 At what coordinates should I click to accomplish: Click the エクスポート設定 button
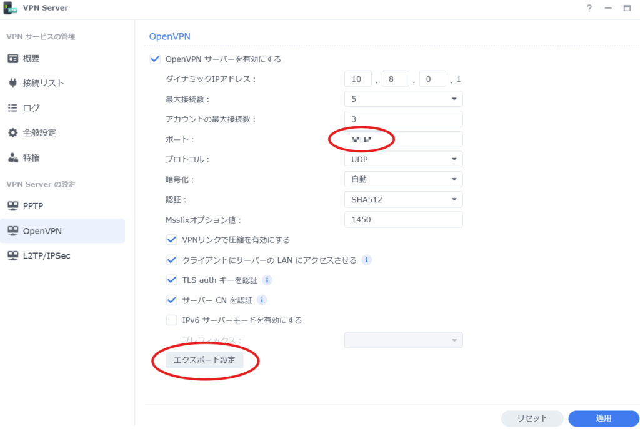pyautogui.click(x=204, y=360)
